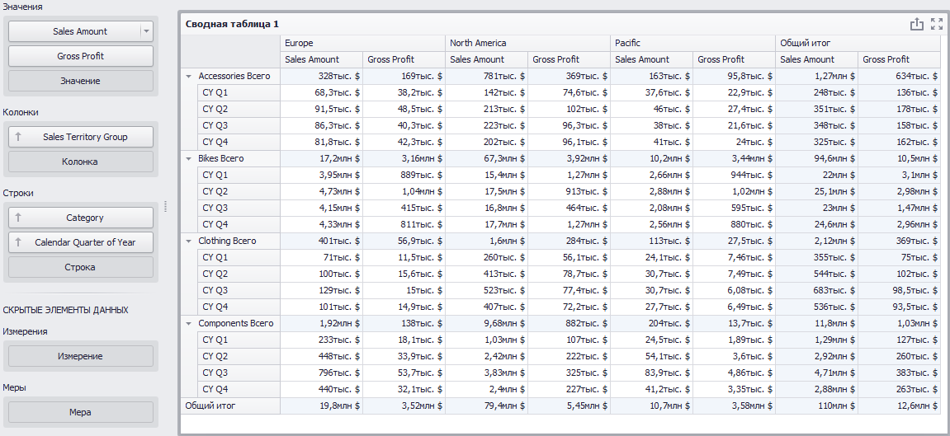950x436 pixels.
Task: Click the Общий итог row header
Action: pos(230,406)
